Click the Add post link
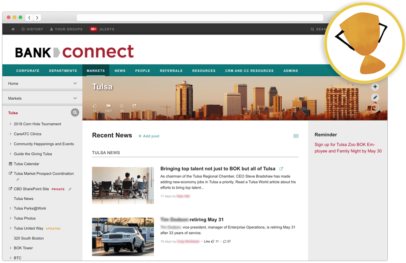The height and width of the screenshot is (263, 406). click(149, 136)
